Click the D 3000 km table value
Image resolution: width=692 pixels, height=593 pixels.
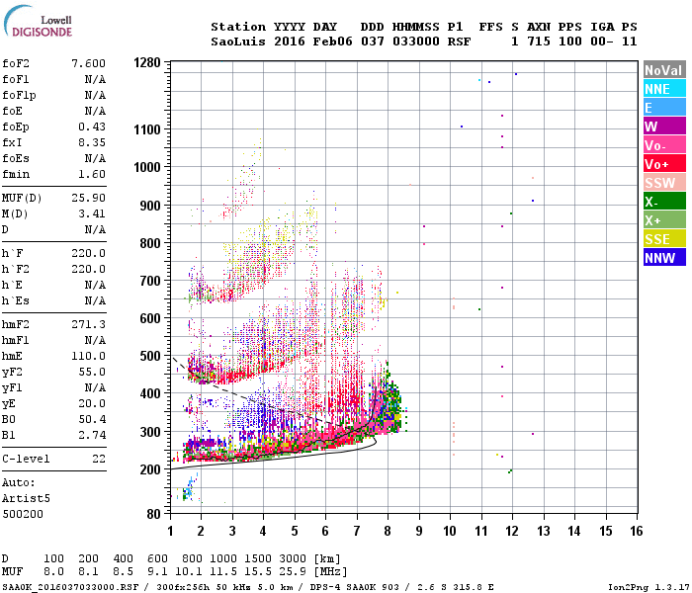pyautogui.click(x=293, y=558)
